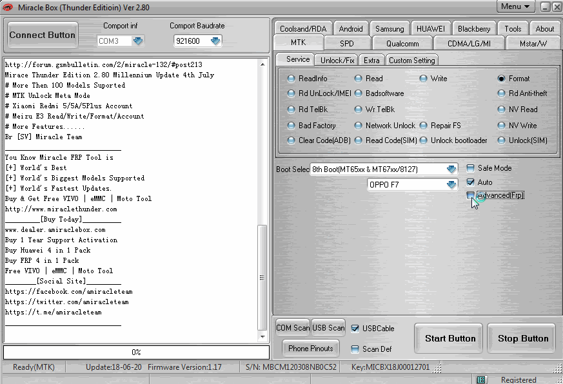Click the USB Scan button
Viewport: 563px width, 384px height.
328,328
